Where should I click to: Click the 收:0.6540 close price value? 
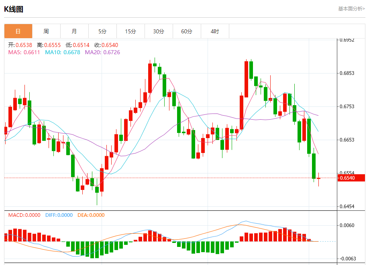[106, 45]
